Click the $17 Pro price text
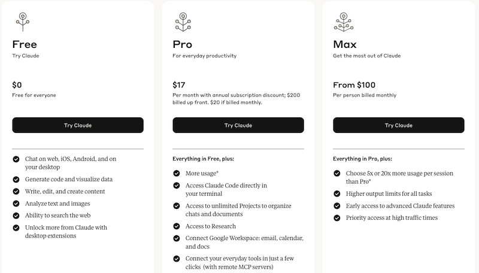Viewport: 479px width, 273px height. click(x=179, y=85)
